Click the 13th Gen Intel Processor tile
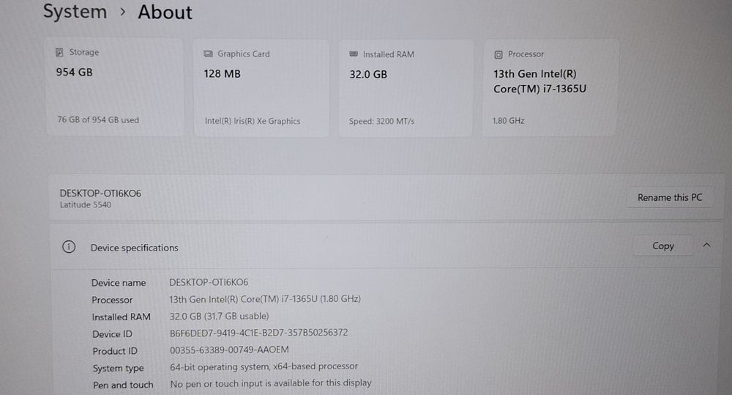This screenshot has height=395, width=732. click(550, 88)
